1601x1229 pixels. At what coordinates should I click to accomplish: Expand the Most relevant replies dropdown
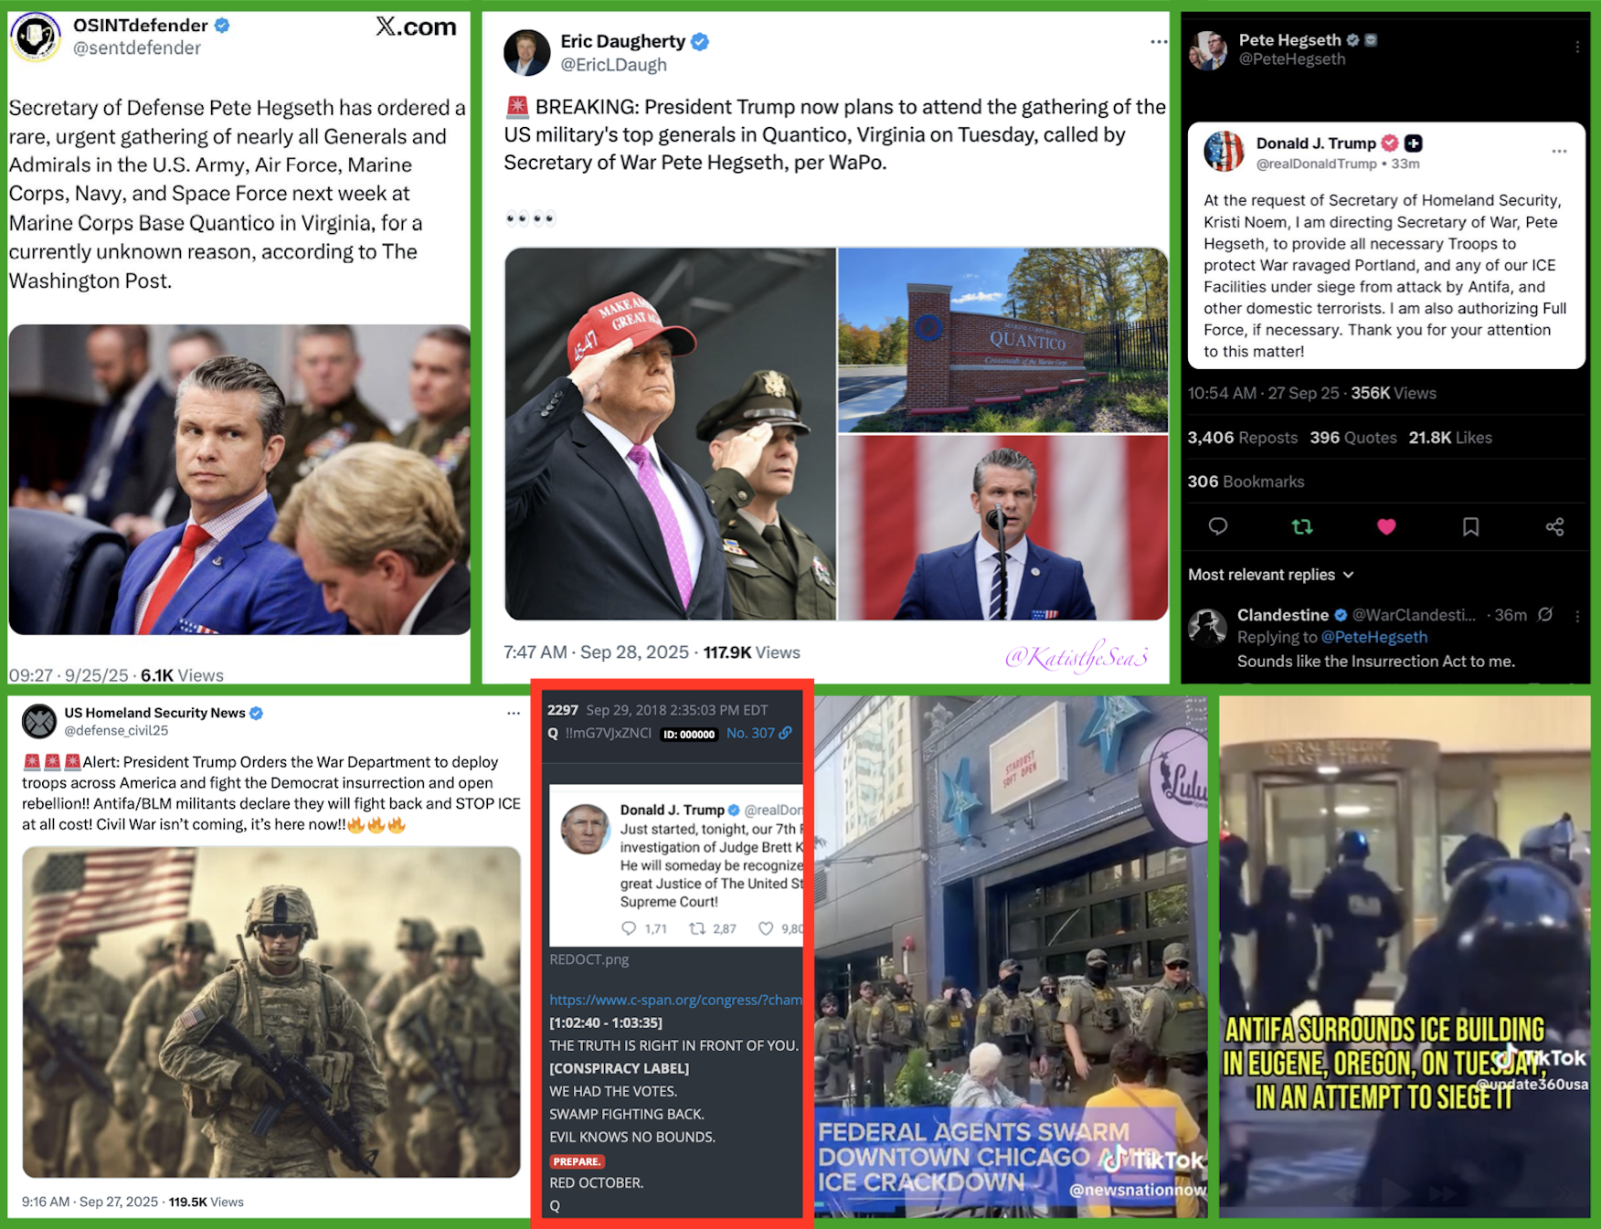[x=1270, y=575]
